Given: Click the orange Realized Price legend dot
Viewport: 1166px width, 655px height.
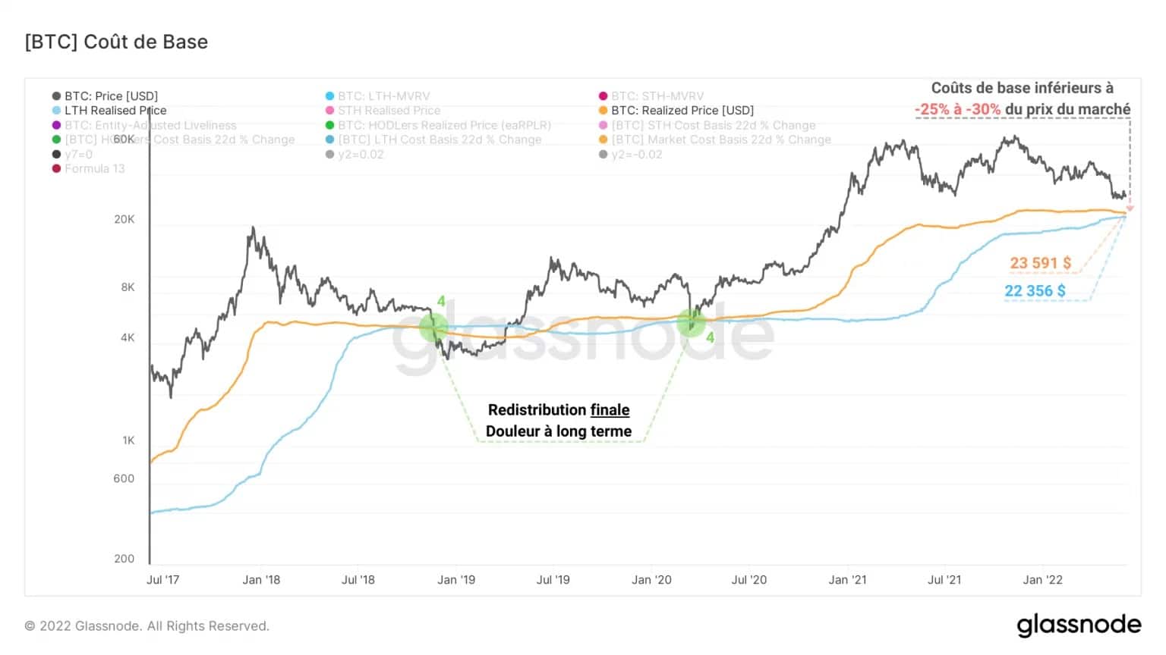Looking at the screenshot, I should point(603,111).
